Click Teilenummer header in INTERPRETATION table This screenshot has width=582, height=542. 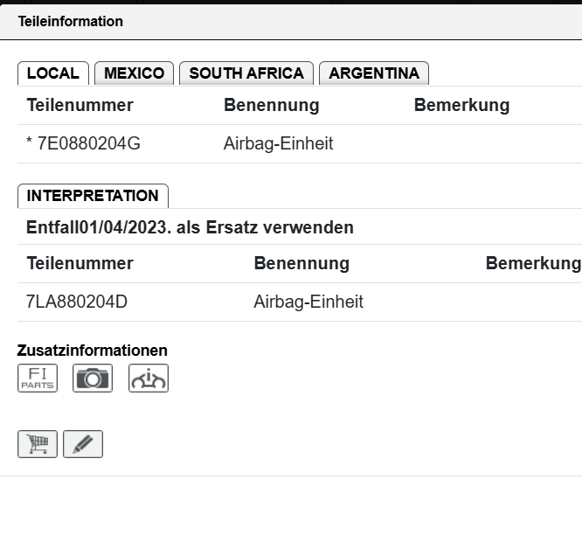[x=80, y=263]
